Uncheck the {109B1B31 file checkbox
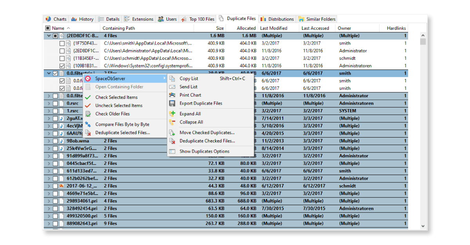 [x=62, y=66]
